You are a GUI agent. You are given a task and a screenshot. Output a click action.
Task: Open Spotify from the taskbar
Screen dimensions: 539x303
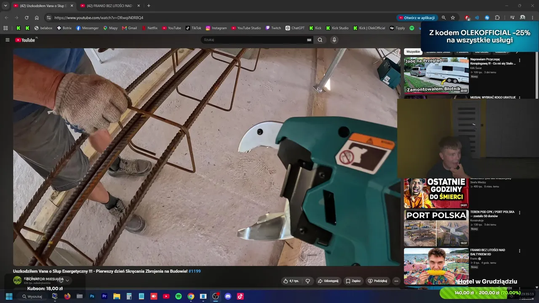(x=179, y=296)
